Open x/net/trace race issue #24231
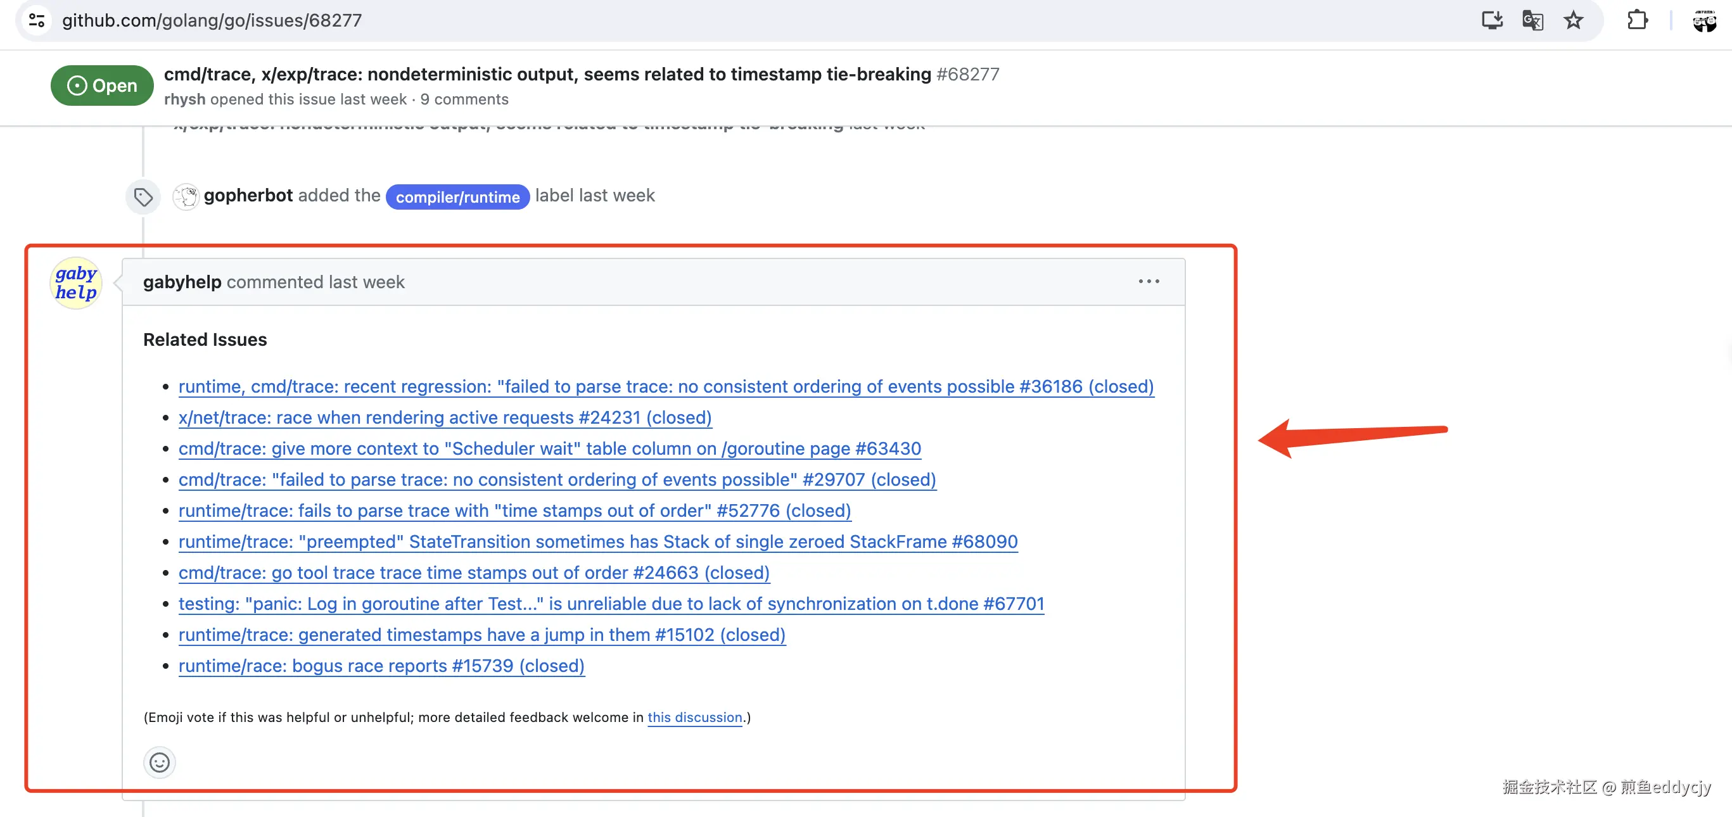This screenshot has height=817, width=1732. 445,417
